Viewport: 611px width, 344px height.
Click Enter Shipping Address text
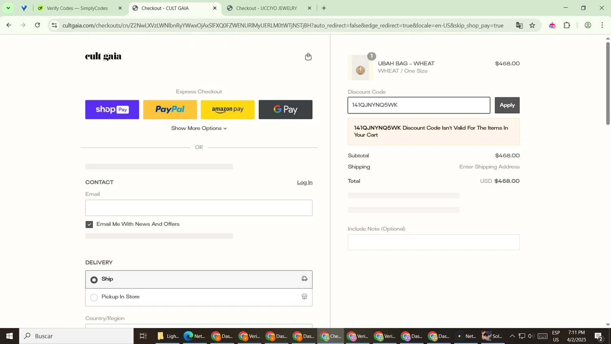coord(489,167)
